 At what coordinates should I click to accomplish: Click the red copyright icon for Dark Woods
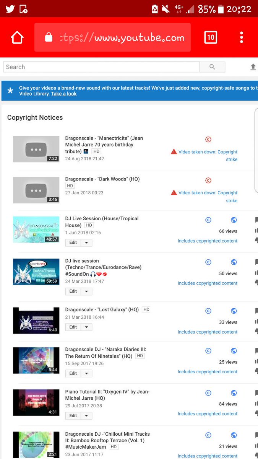coord(208,180)
